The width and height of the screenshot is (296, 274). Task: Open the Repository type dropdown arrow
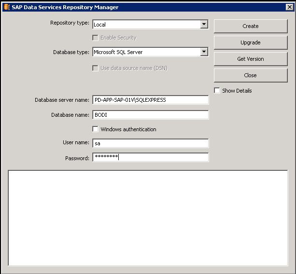click(204, 24)
